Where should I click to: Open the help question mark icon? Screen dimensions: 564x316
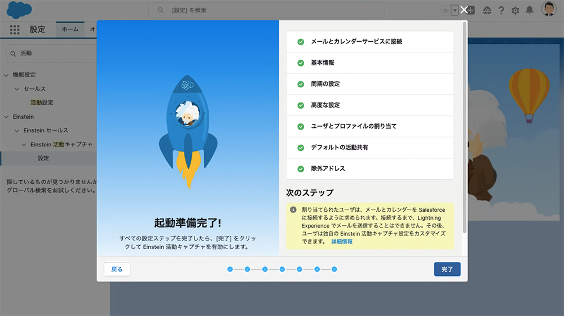tap(501, 10)
